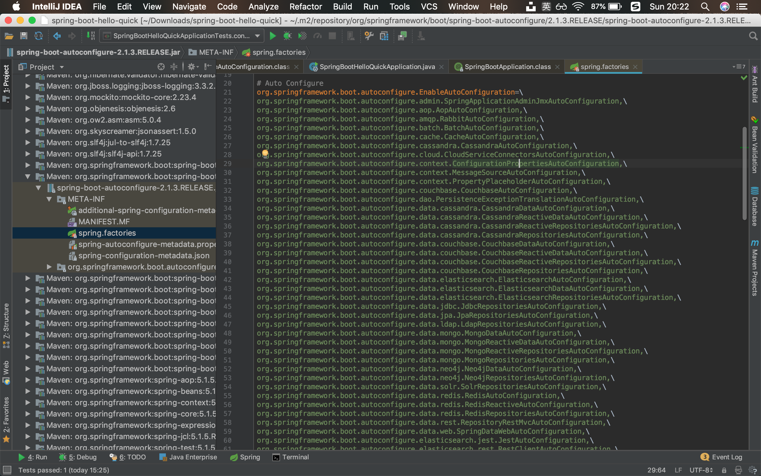Screen dimensions: 761x476
Task: Navigate forward with the grey right arrow
Action: [x=72, y=36]
